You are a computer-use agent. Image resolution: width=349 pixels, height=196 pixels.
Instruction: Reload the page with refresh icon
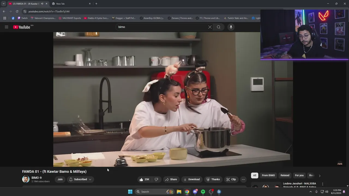[x=17, y=11]
